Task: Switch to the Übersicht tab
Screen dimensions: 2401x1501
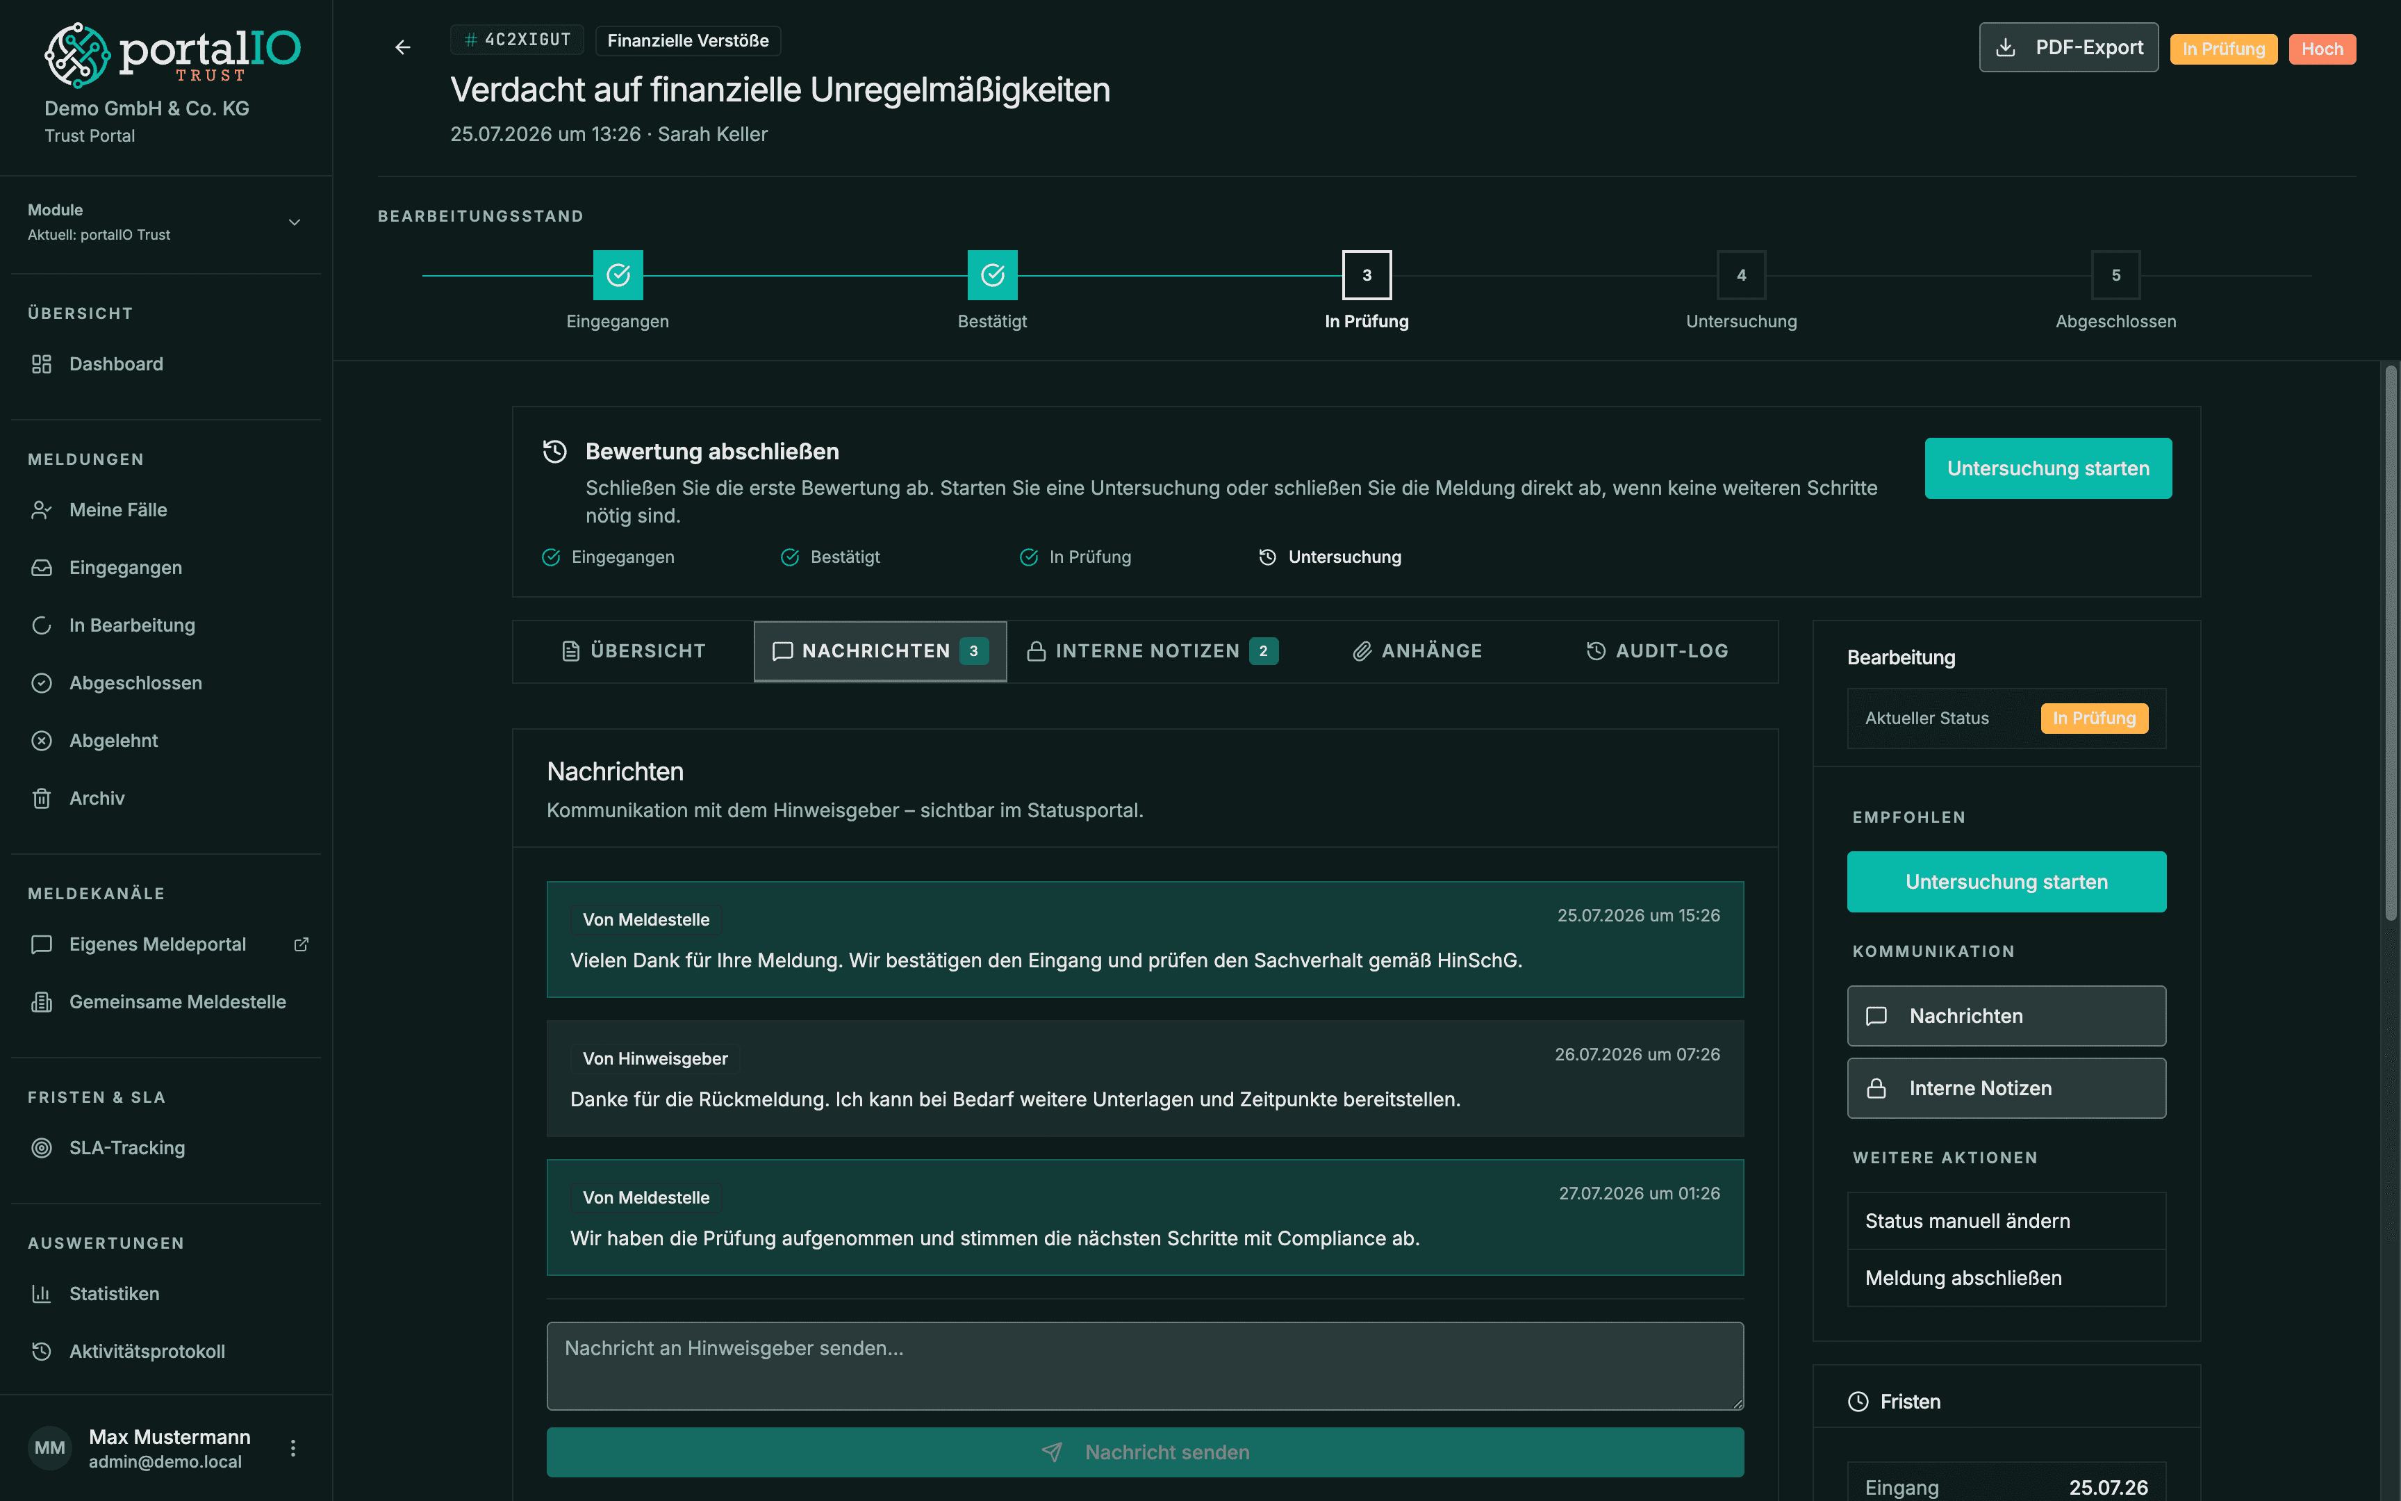Action: pyautogui.click(x=633, y=651)
